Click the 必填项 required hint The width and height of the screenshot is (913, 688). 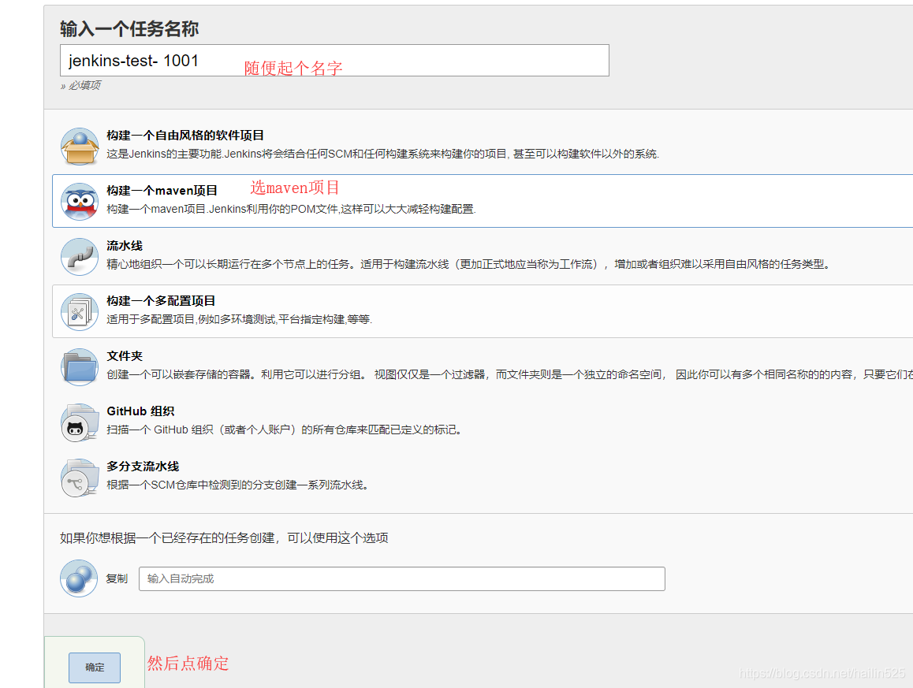[80, 86]
